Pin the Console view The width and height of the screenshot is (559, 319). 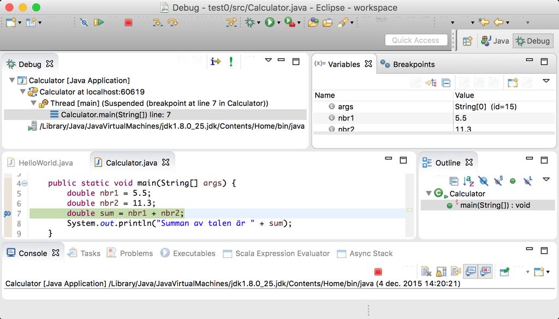[504, 272]
